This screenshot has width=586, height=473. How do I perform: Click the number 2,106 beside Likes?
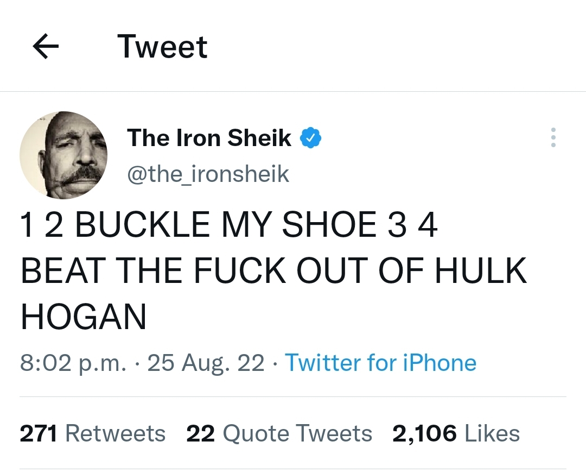[x=424, y=433]
